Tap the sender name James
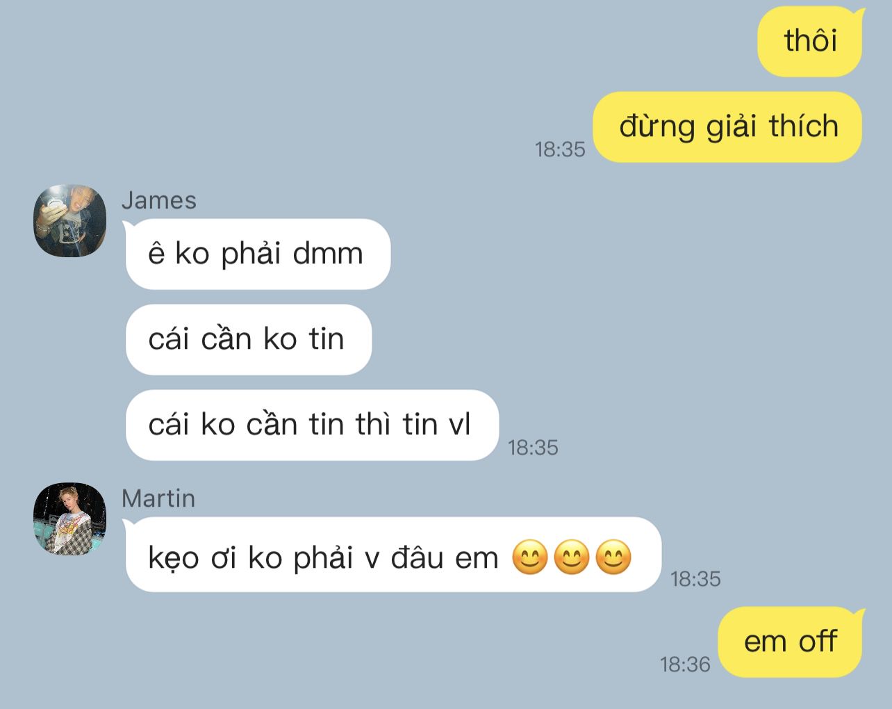This screenshot has height=709, width=892. (x=159, y=200)
